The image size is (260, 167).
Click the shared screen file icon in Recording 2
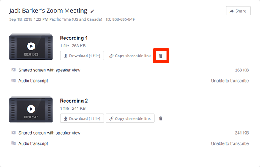[13, 133]
